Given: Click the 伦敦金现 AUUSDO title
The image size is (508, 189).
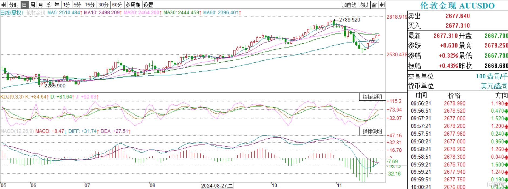Looking at the screenshot, I should point(457,5).
